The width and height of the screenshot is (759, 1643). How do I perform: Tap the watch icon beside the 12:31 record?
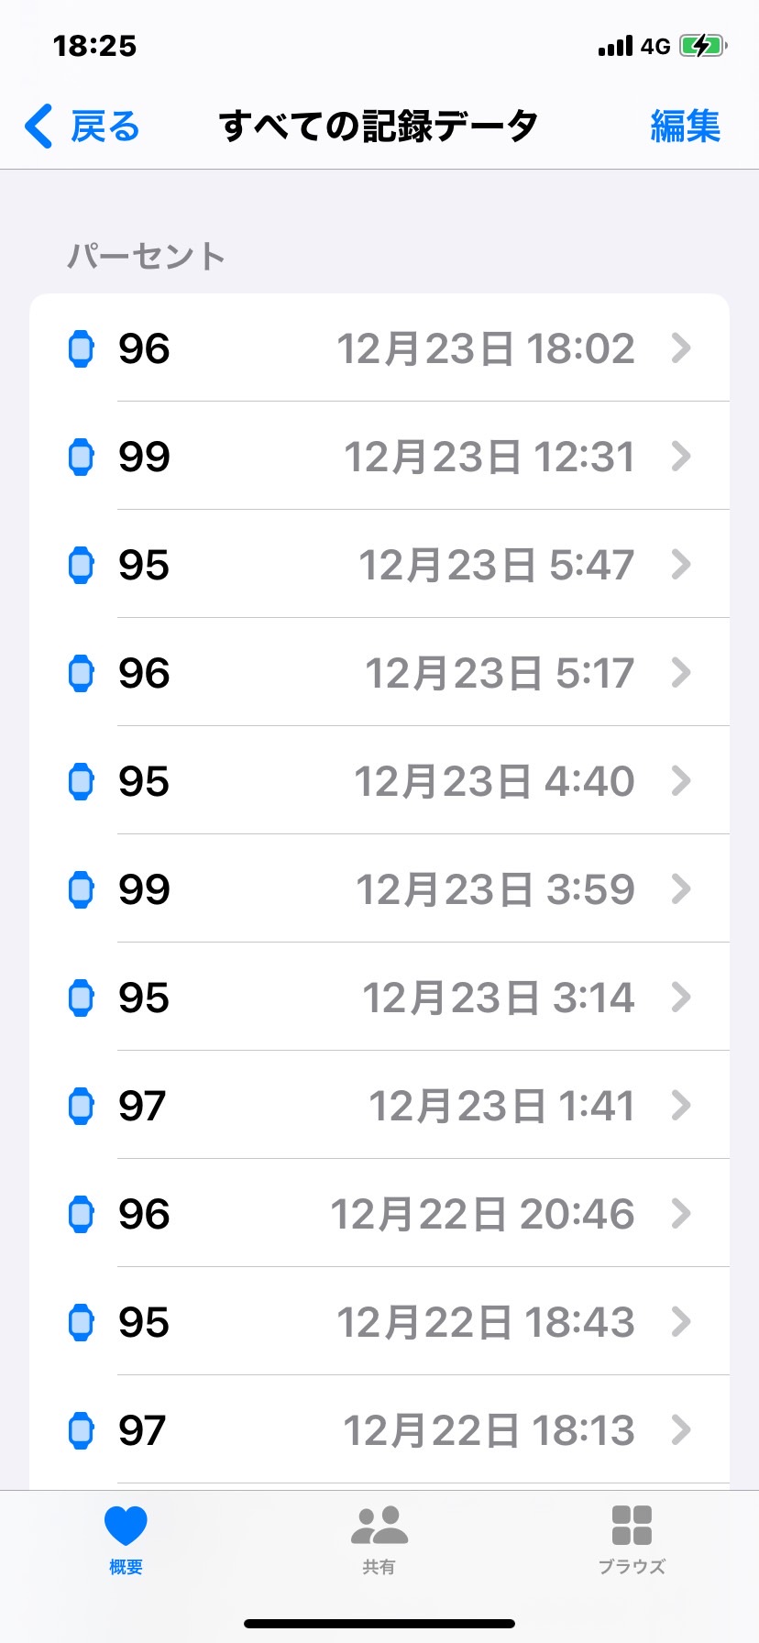tap(82, 457)
